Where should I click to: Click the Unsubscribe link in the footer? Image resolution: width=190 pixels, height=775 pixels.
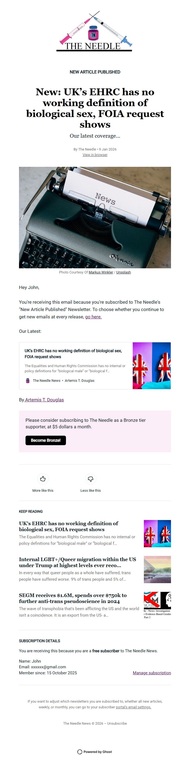[x=118, y=724]
